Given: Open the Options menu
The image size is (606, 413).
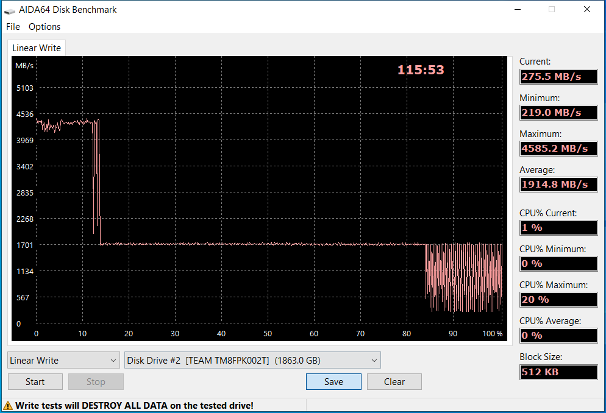Looking at the screenshot, I should coord(45,27).
